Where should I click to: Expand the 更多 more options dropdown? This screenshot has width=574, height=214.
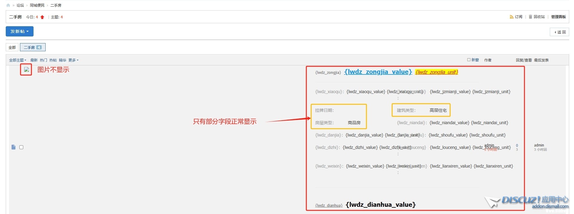73,60
